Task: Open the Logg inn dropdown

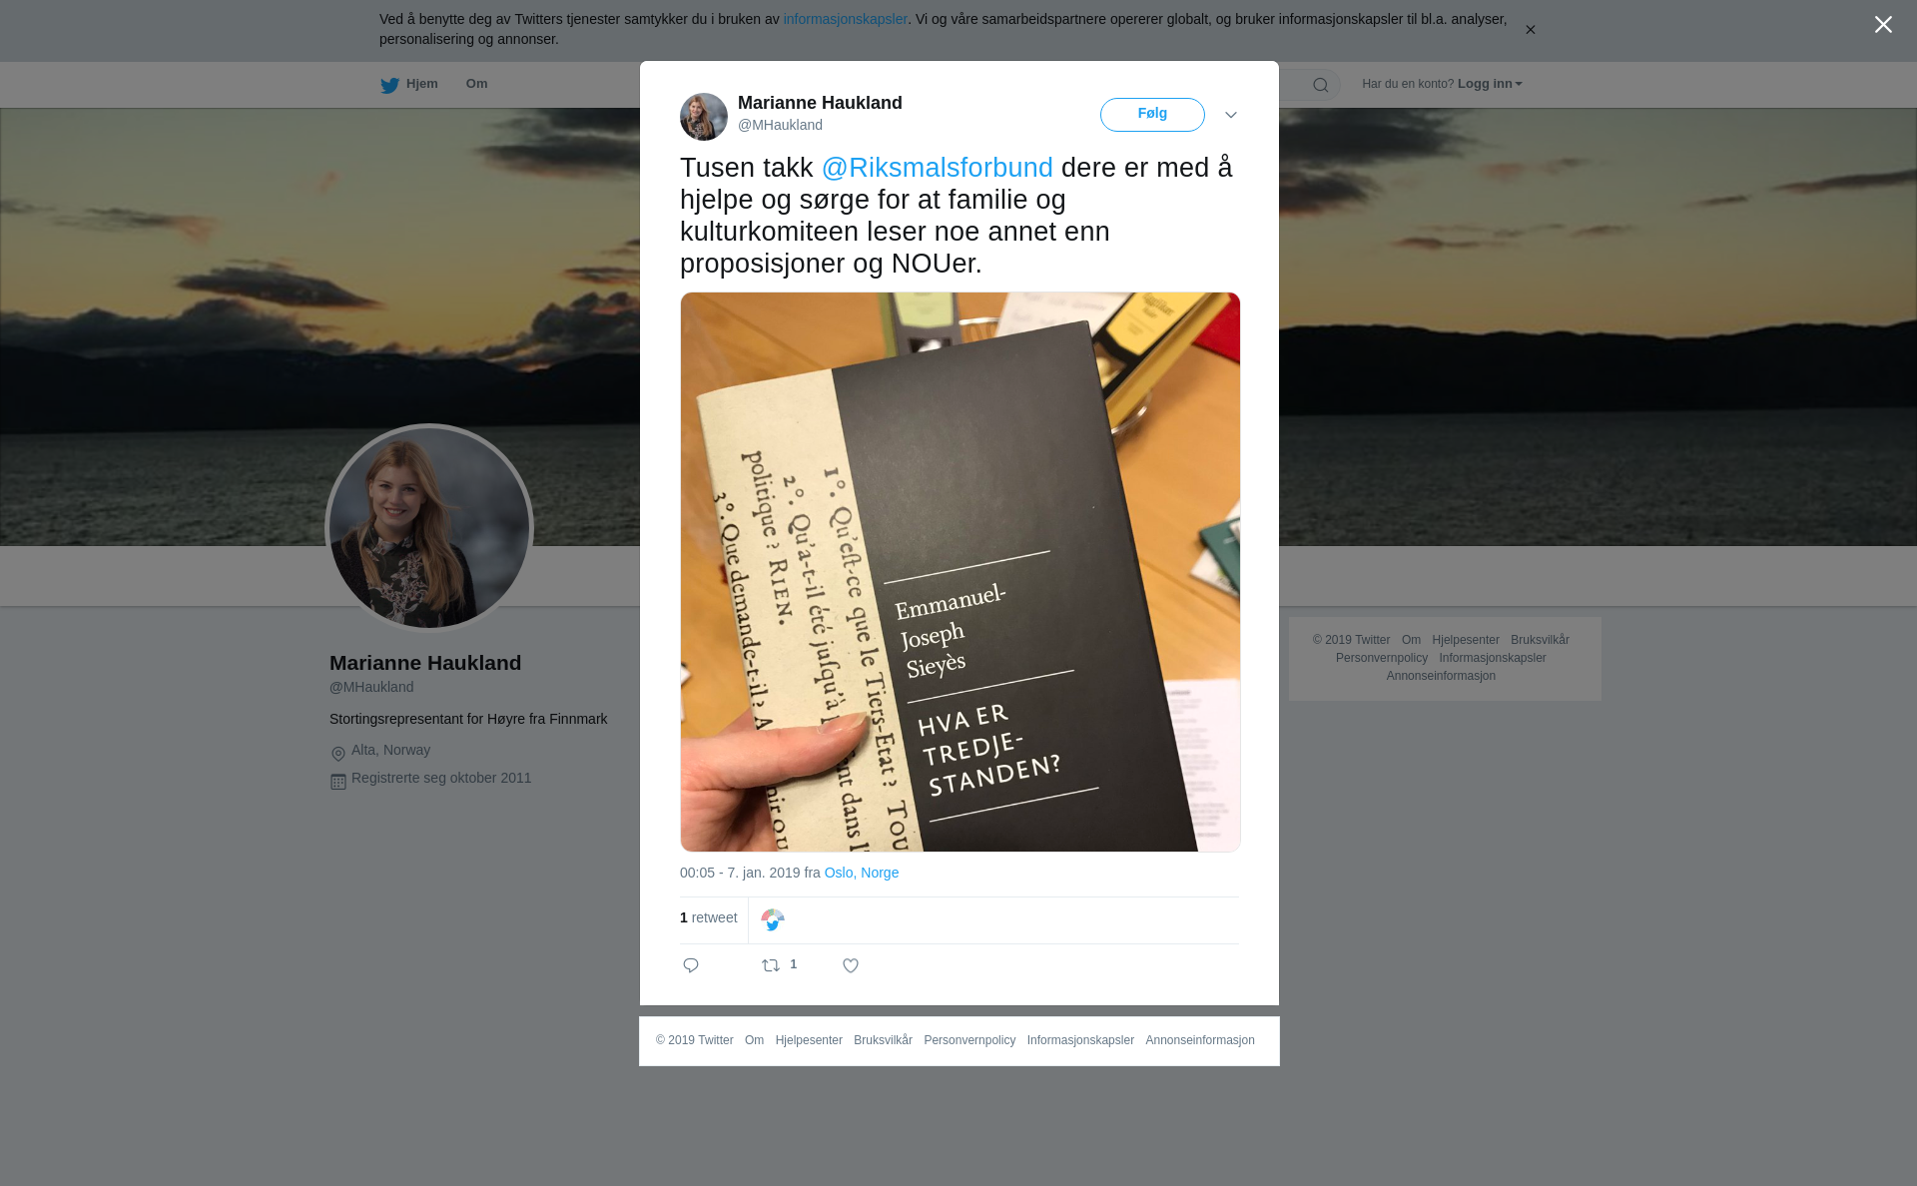Action: coord(1490,84)
